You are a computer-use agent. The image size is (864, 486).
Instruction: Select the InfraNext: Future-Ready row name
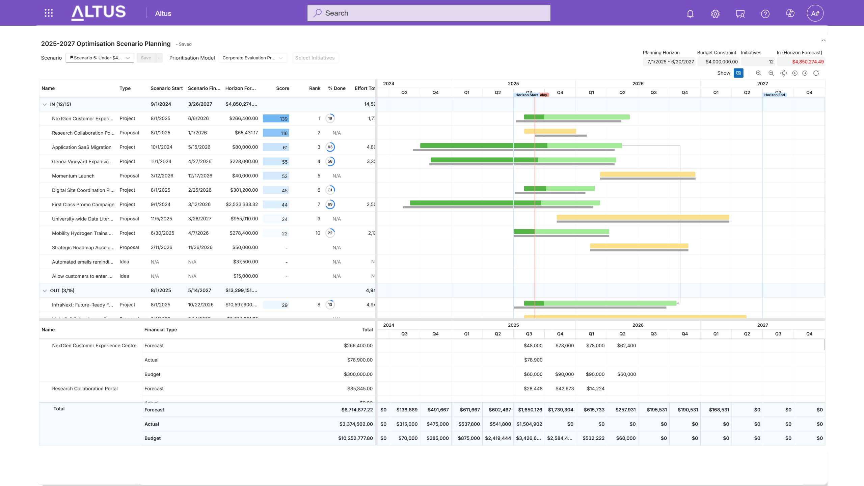point(82,305)
